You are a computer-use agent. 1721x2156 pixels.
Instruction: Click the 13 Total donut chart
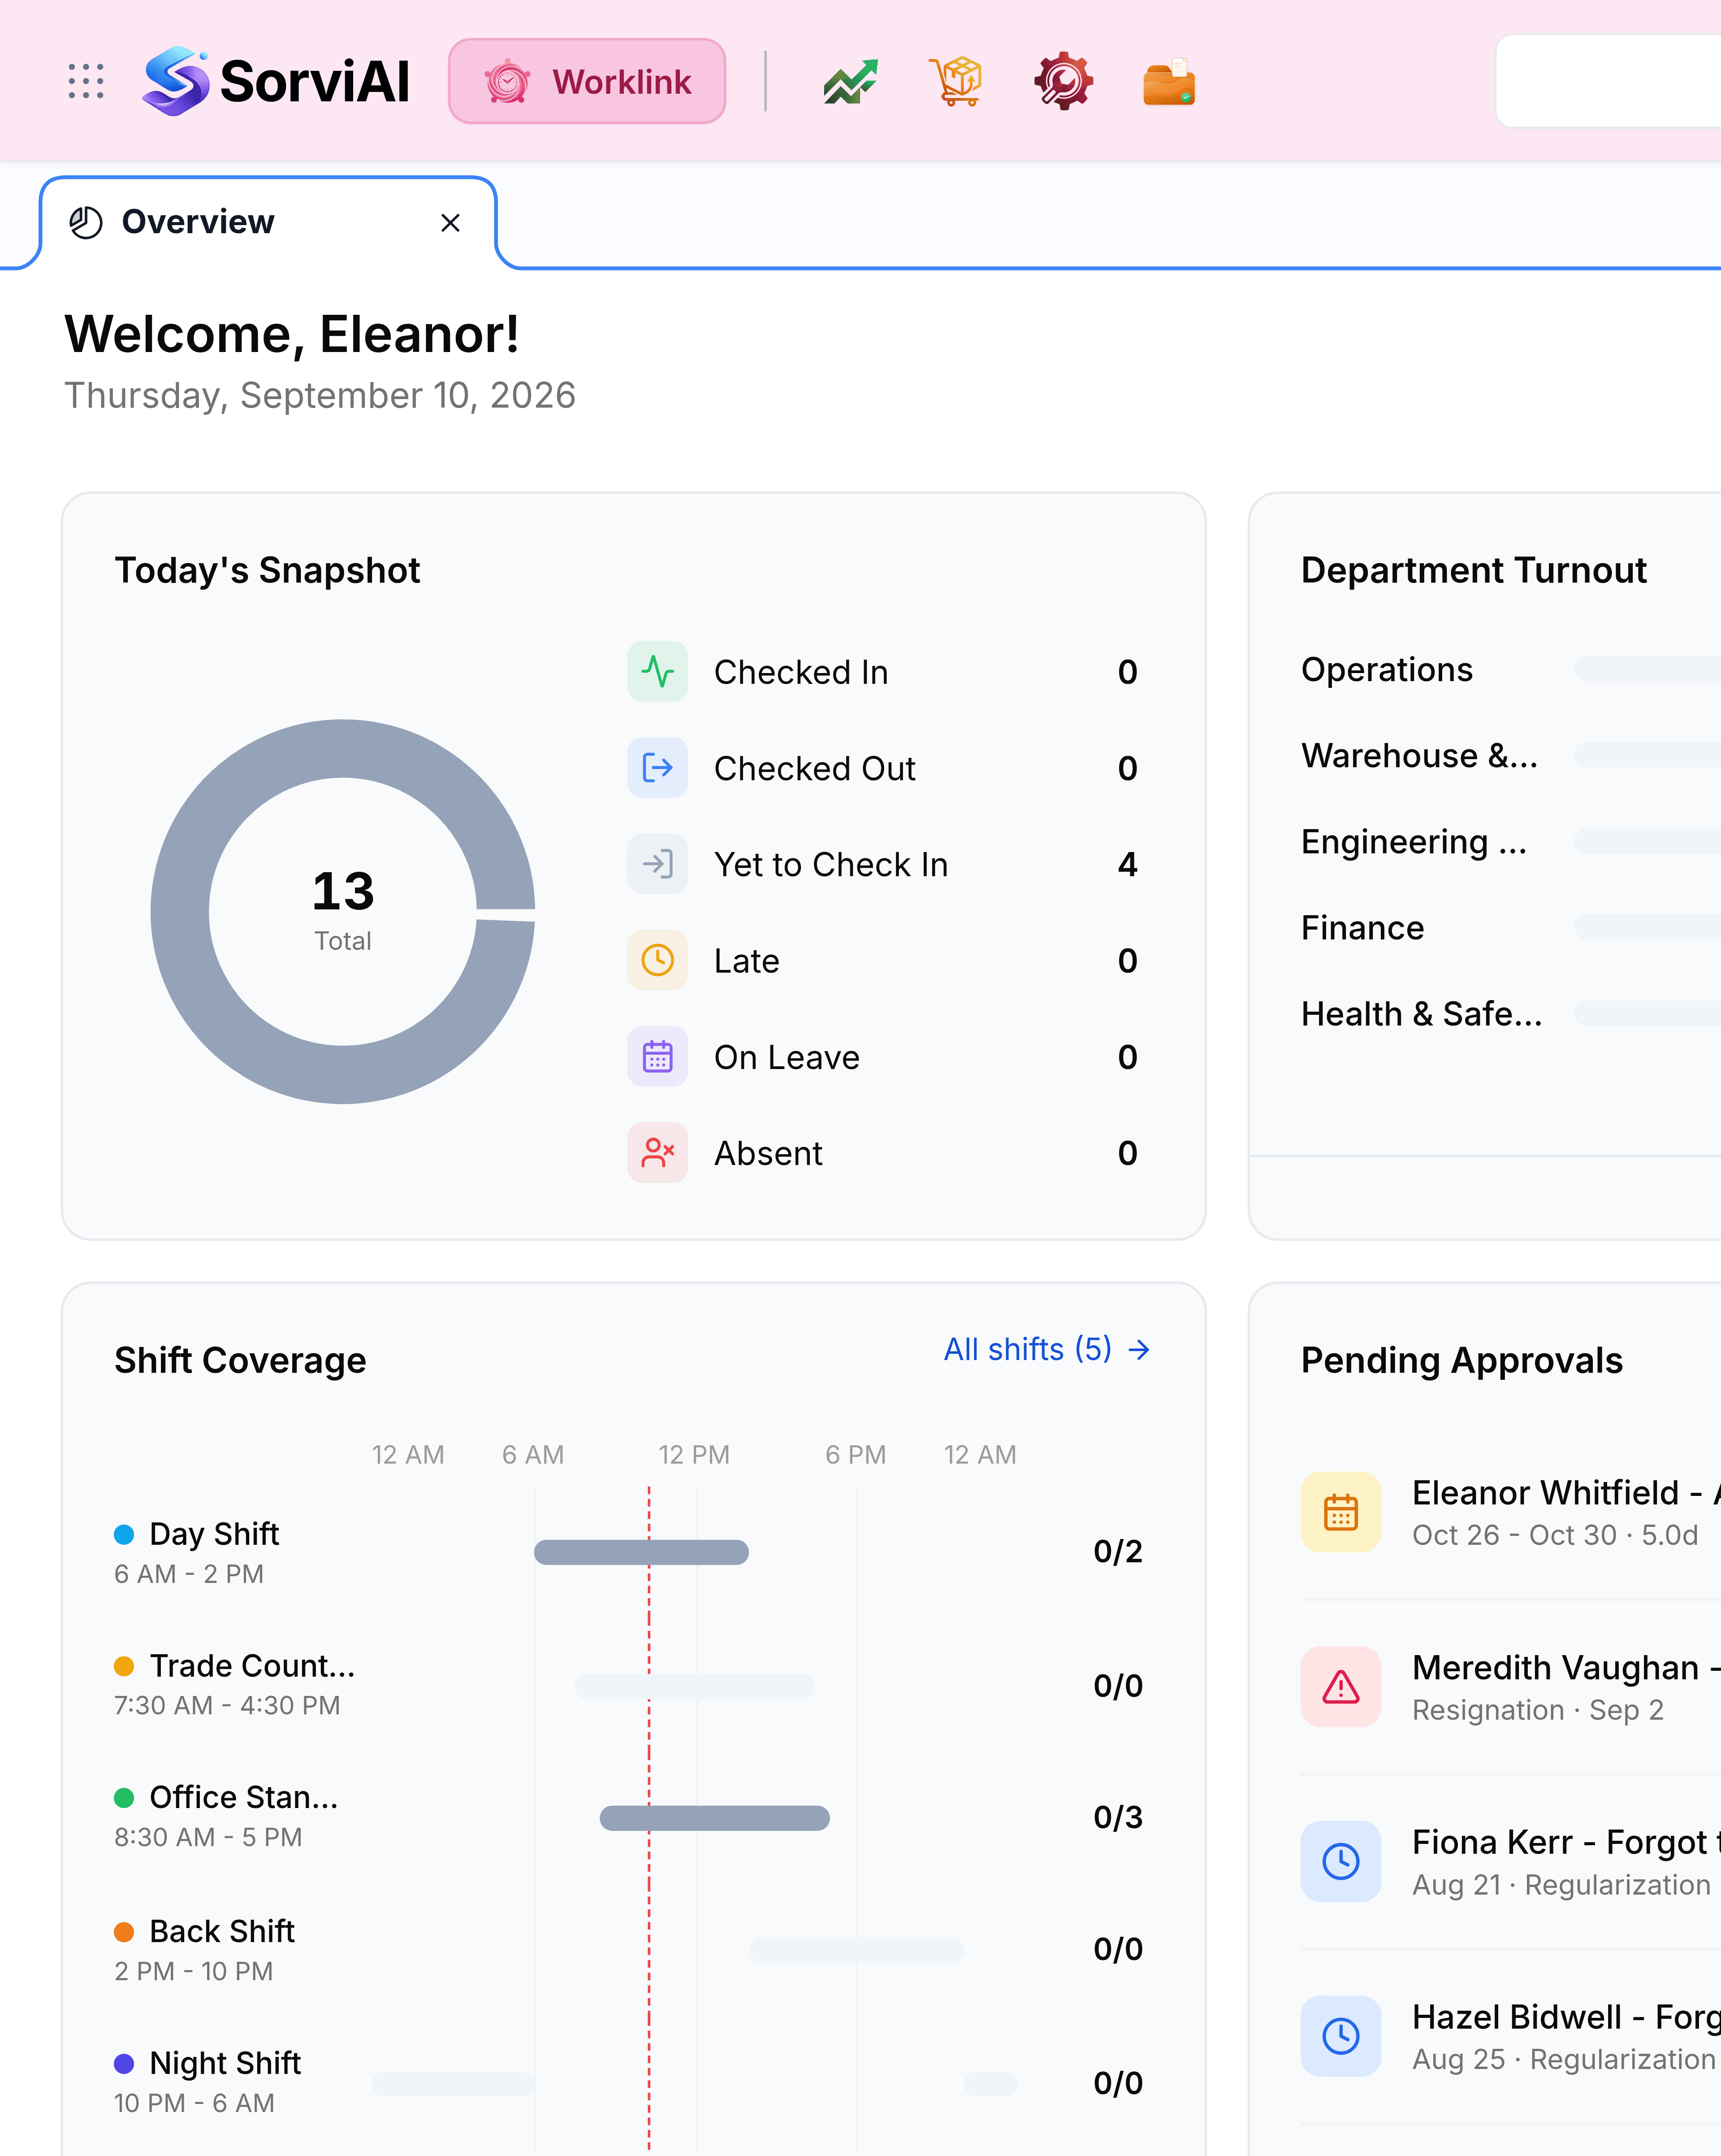click(343, 912)
